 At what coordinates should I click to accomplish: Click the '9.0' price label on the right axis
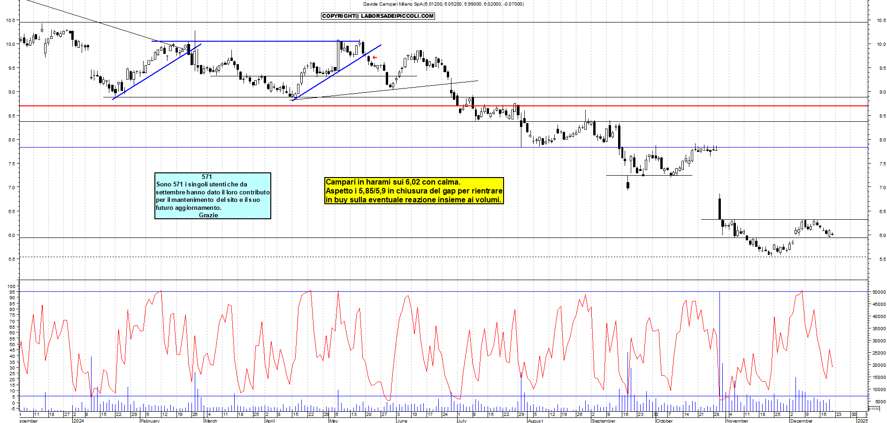[x=882, y=92]
